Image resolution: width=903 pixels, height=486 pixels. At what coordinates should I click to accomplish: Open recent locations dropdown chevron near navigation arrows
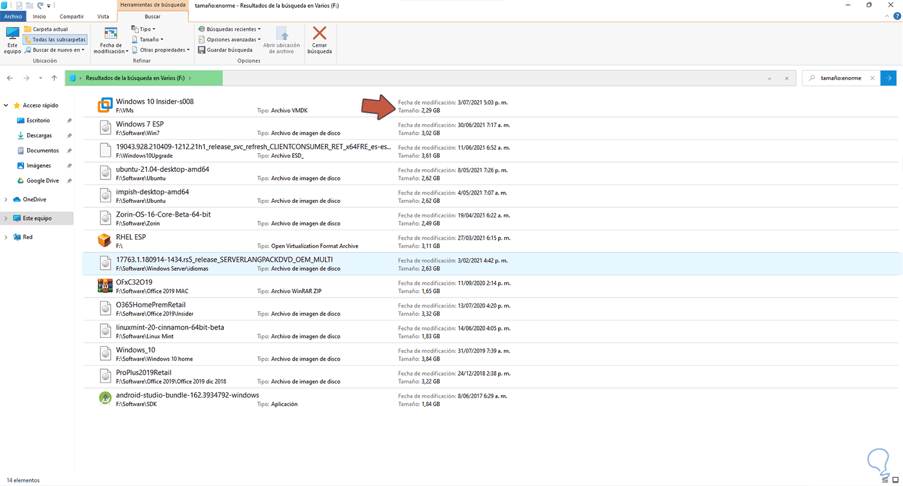40,78
